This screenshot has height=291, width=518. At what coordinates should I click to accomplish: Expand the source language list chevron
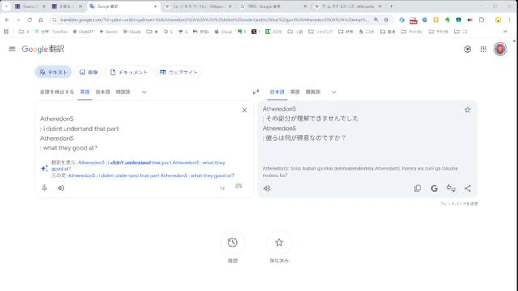pyautogui.click(x=144, y=92)
